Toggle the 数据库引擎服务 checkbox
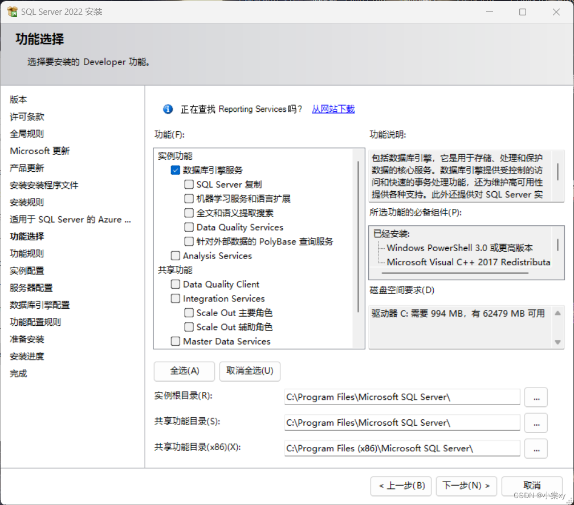 (x=176, y=170)
